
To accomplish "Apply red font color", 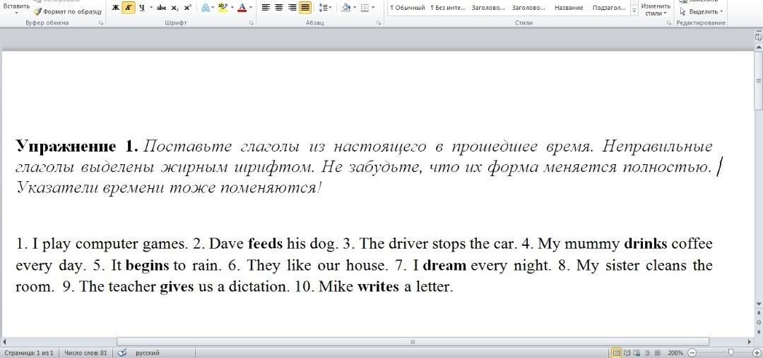I will click(x=242, y=7).
